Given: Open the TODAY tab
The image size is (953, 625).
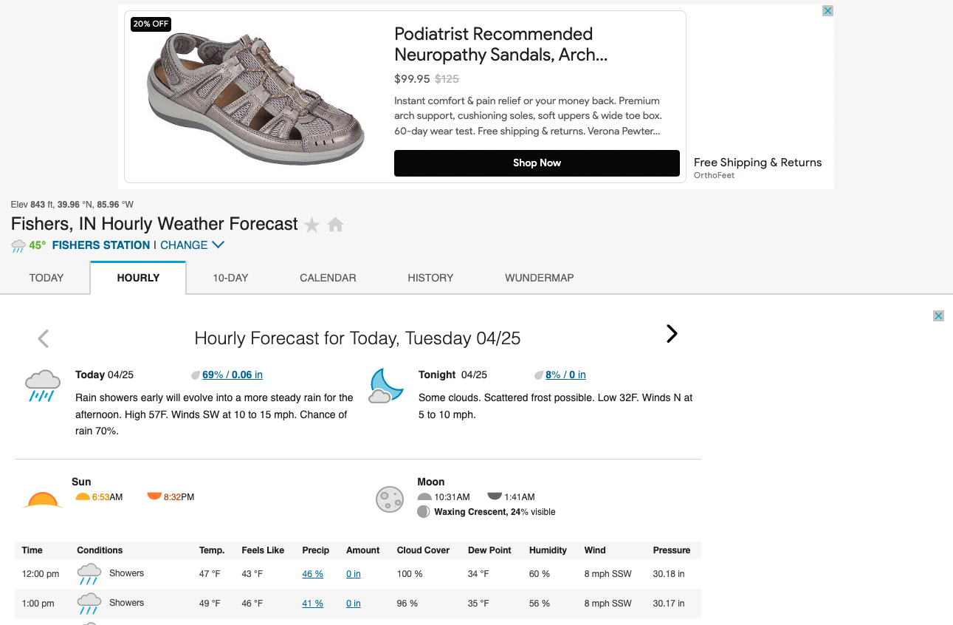Looking at the screenshot, I should (x=47, y=278).
